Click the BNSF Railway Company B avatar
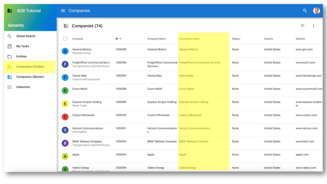Image resolution: width=327 pixels, height=184 pixels. coord(65,143)
